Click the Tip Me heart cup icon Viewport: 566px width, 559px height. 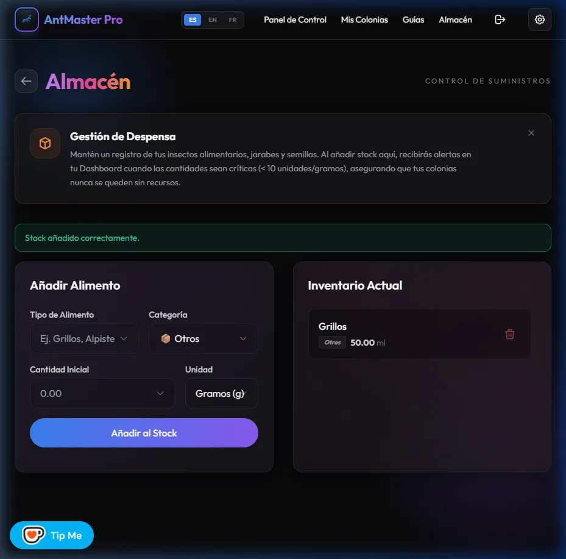point(34,535)
